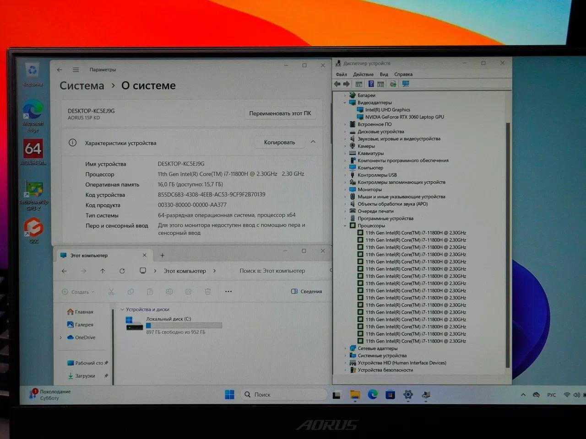
Task: Expand the Дисковые устройства node
Action: (x=345, y=131)
